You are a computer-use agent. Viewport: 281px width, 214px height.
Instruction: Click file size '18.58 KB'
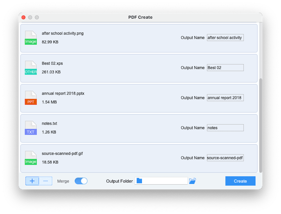(x=50, y=162)
